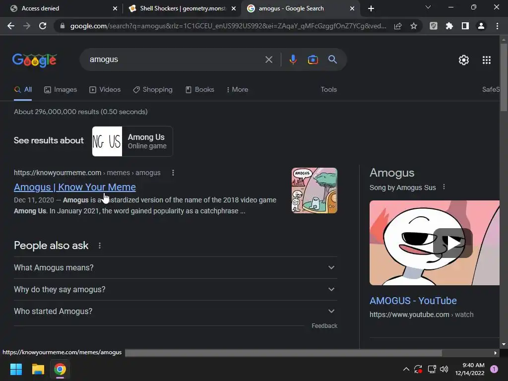The image size is (508, 381).
Task: Expand Why do they say amogus
Action: coord(176,289)
